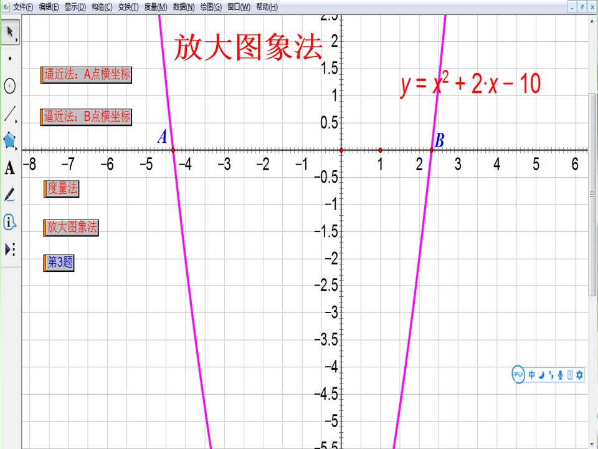The image size is (598, 449).
Task: Open the 度量(M) menu
Action: click(x=156, y=7)
